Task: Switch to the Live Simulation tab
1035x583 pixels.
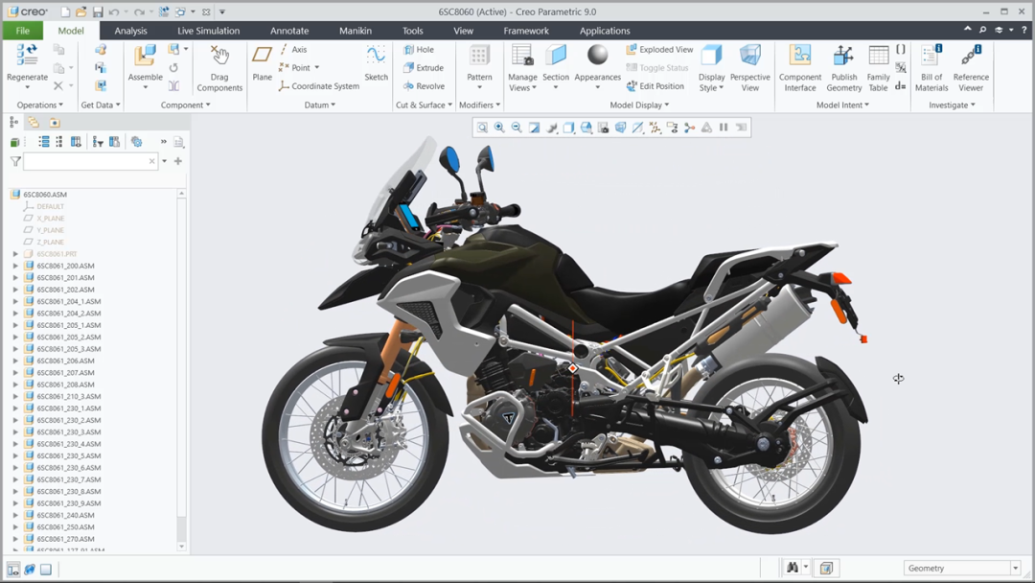Action: [x=209, y=31]
